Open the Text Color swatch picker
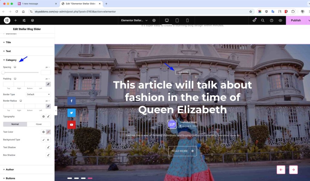Image resolution: width=310 pixels, height=181 pixels. pos(48,132)
